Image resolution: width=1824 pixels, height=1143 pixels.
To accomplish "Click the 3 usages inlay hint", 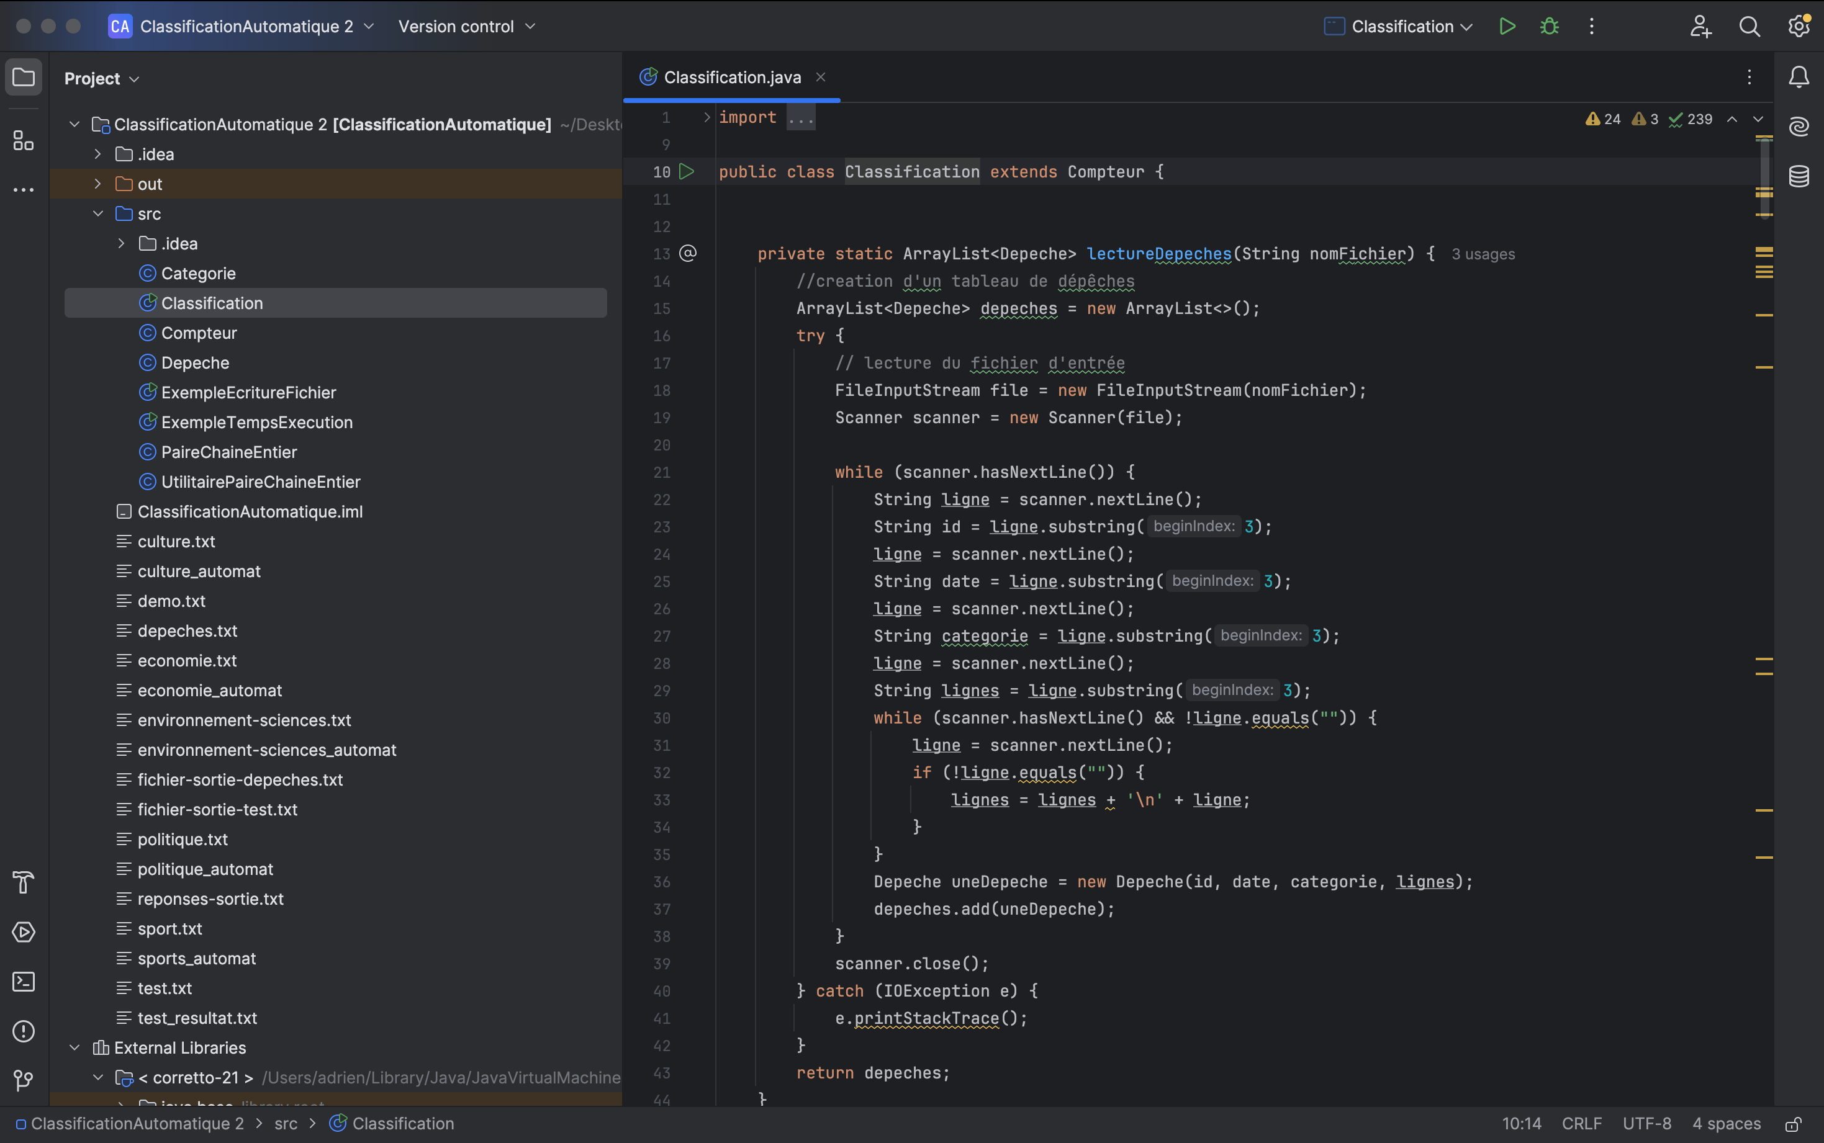I will (1483, 254).
